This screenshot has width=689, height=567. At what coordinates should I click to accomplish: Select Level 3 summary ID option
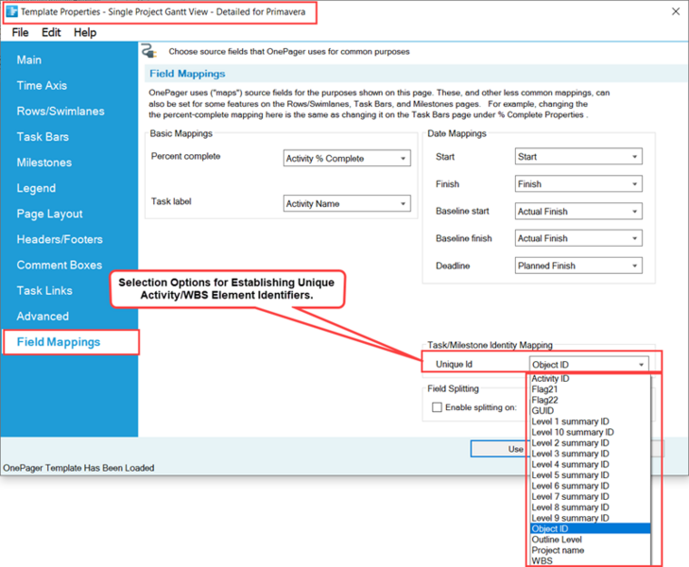click(x=589, y=454)
